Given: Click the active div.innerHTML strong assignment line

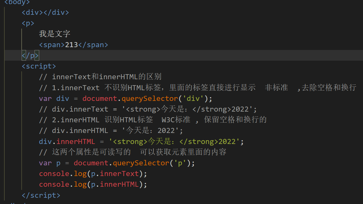Looking at the screenshot, I should point(141,141).
